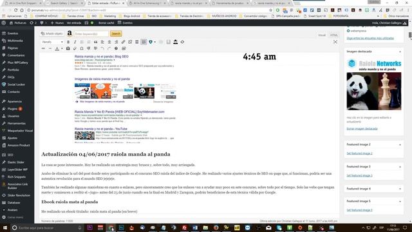Expand the Social Locker shield dropdown arrow
This screenshot has height=232, width=412.
point(154,42)
